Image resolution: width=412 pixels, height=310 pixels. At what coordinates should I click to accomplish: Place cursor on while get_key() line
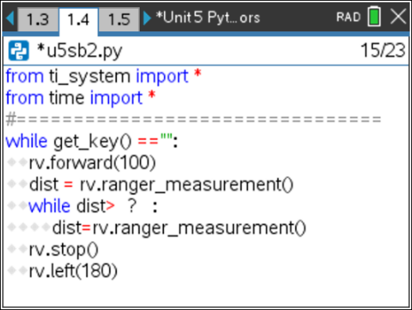click(x=92, y=141)
